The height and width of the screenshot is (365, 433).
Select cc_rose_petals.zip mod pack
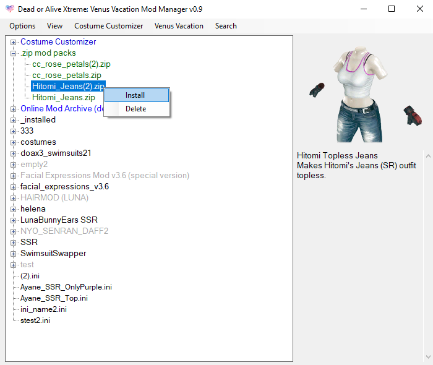(x=67, y=75)
